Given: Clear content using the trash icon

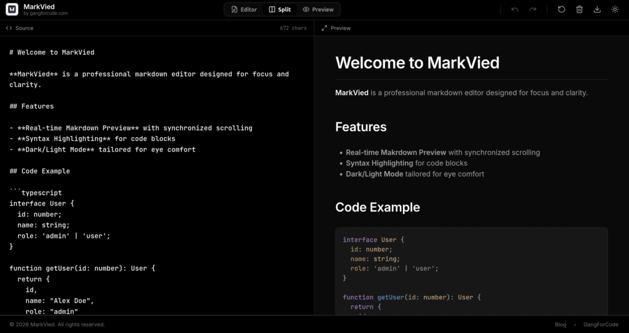Looking at the screenshot, I should 579,9.
